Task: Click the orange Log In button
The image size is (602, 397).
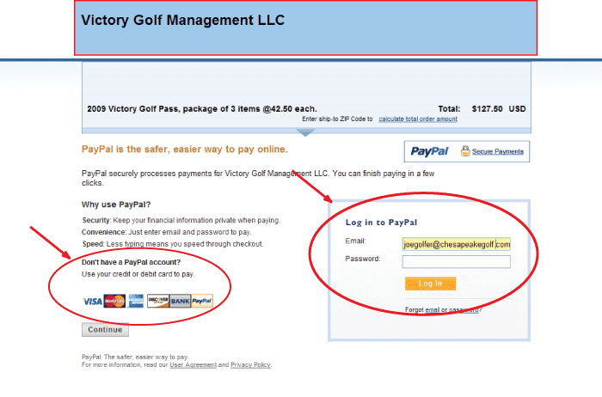Action: [x=430, y=284]
